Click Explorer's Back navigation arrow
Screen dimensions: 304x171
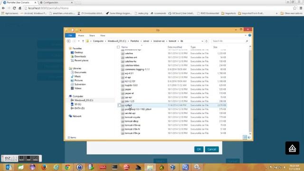(x=68, y=41)
